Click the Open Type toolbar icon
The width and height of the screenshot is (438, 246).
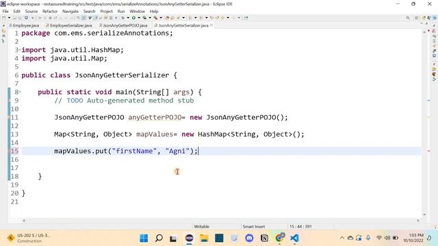click(167, 18)
